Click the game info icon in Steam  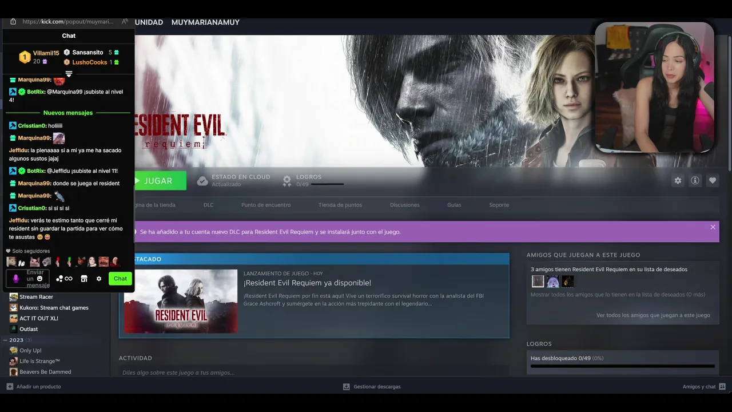pyautogui.click(x=695, y=180)
